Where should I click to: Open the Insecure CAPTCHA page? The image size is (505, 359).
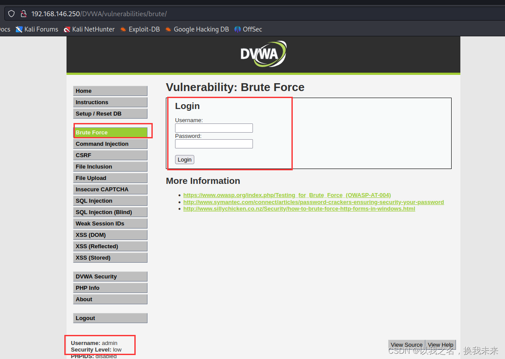click(x=110, y=189)
